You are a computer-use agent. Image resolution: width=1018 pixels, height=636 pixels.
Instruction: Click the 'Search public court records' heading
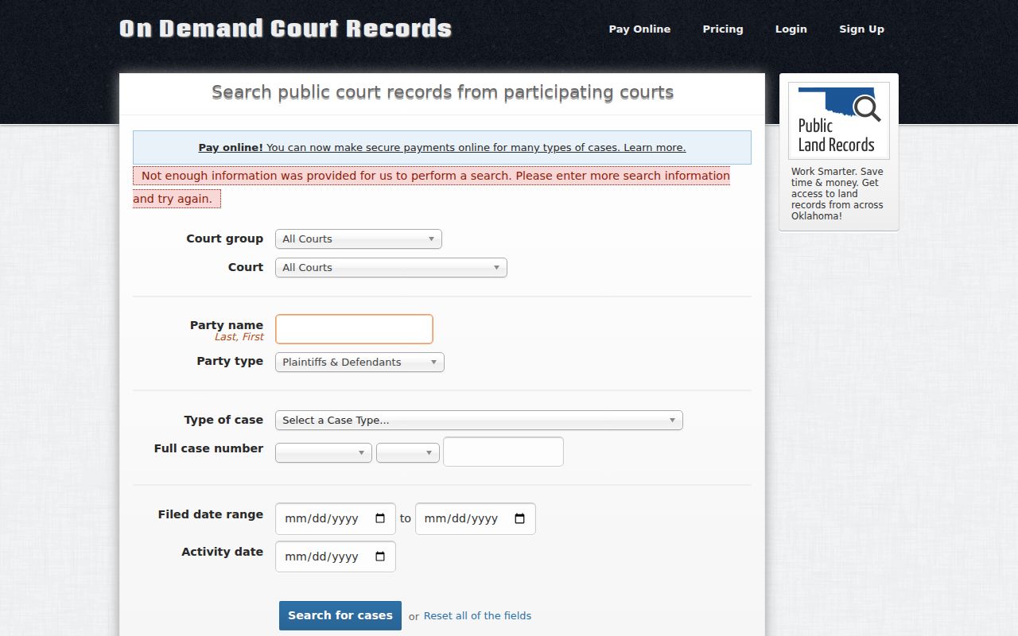click(x=442, y=92)
